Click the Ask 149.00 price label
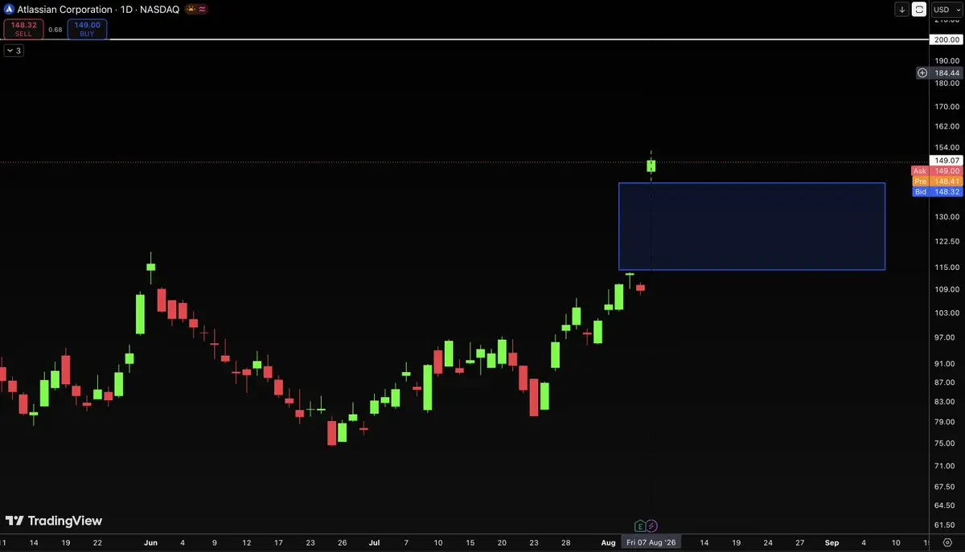 936,170
